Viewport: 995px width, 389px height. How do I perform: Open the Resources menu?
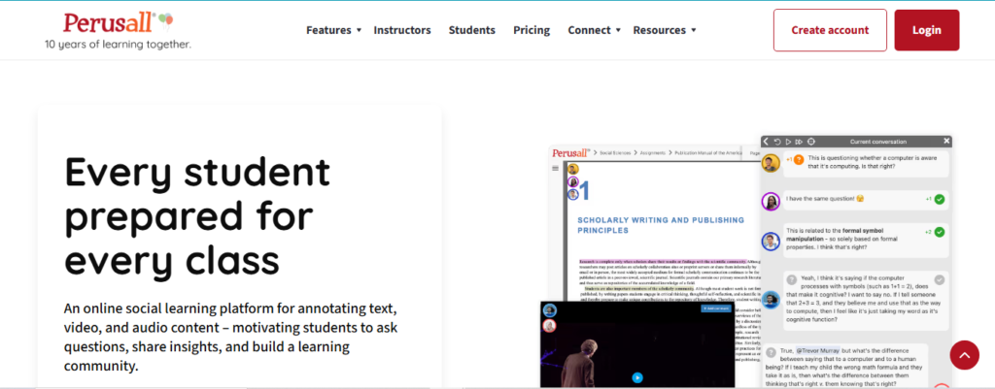point(660,30)
